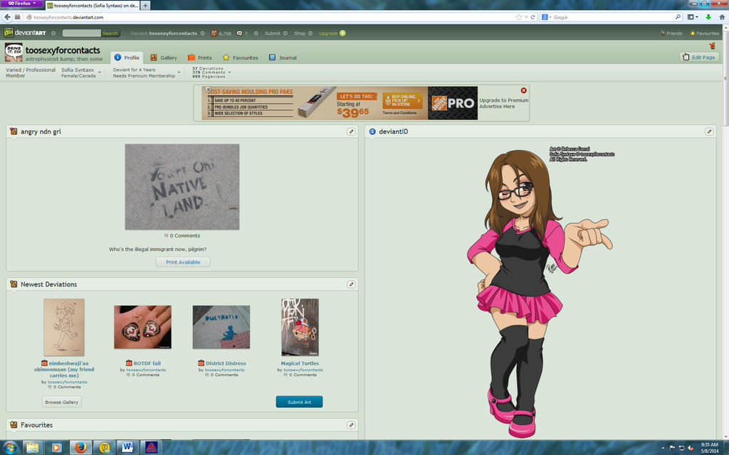Open the toosexyforcontacts username menu arrow
The image size is (729, 455).
[x=202, y=33]
